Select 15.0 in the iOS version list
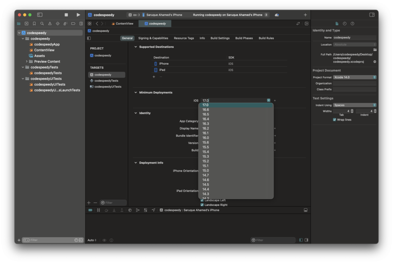The width and height of the screenshot is (393, 263). point(236,170)
